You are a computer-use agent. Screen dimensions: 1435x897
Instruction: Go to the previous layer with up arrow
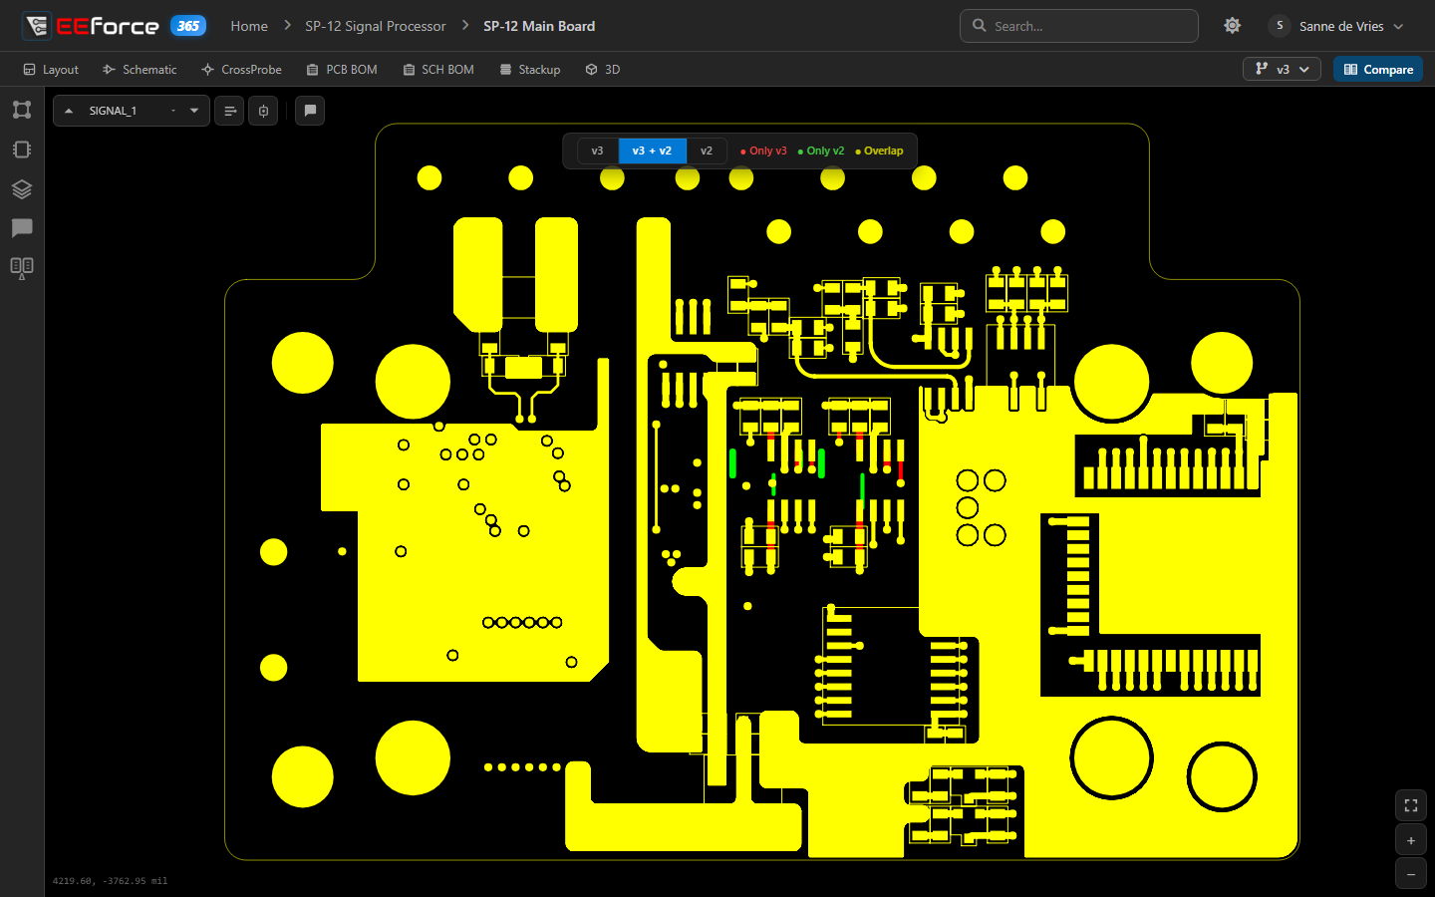69,111
